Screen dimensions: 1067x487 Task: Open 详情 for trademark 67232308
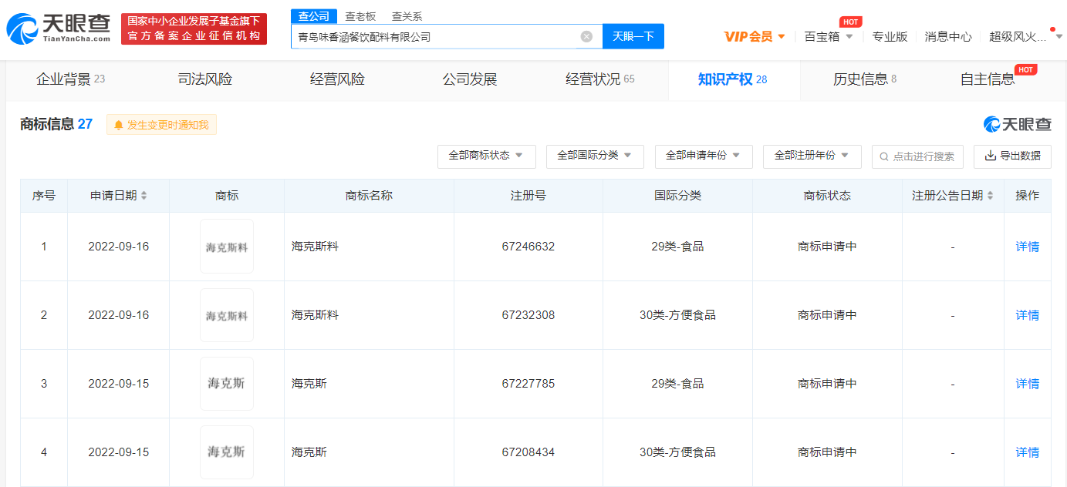point(1027,315)
